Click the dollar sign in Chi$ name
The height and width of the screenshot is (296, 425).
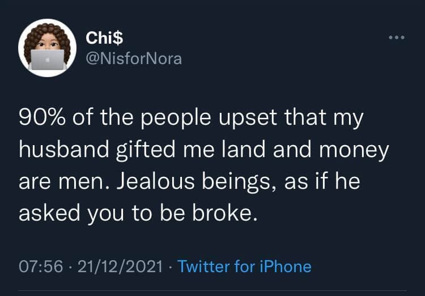[119, 38]
